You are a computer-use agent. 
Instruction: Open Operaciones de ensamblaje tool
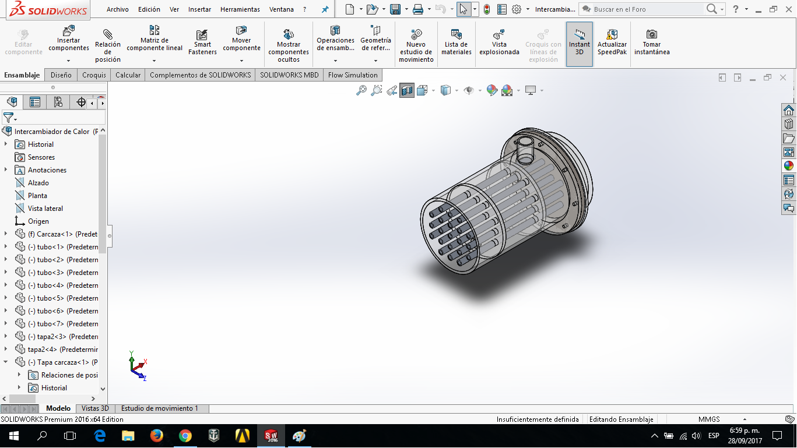pos(335,38)
